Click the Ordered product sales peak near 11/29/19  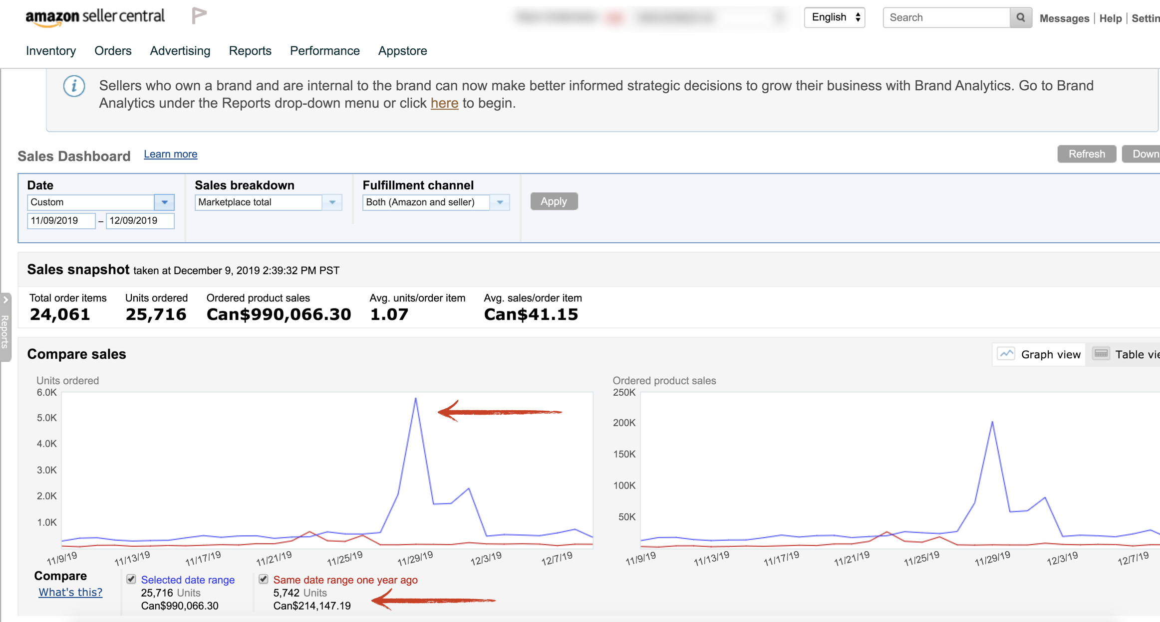(992, 422)
